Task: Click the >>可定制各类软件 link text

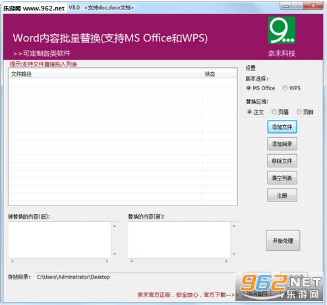Action: click(42, 53)
